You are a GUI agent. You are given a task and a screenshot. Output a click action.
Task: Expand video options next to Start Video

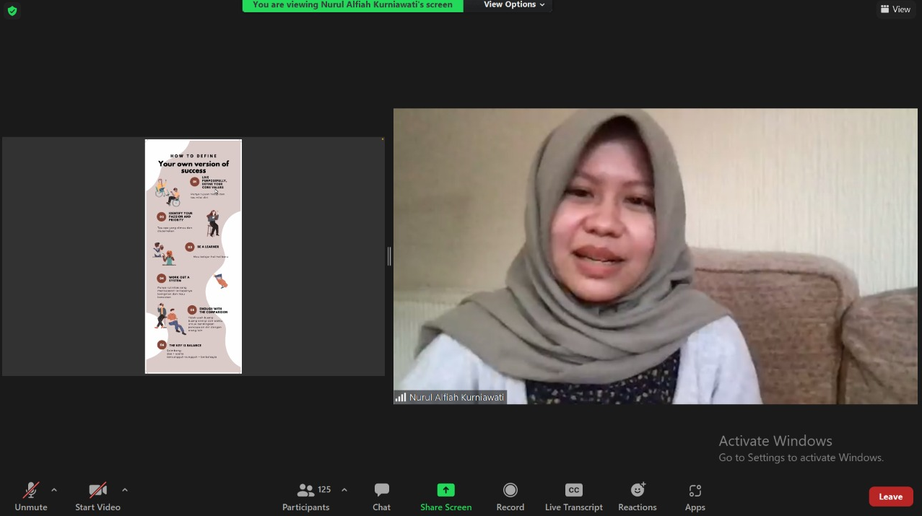coord(124,489)
